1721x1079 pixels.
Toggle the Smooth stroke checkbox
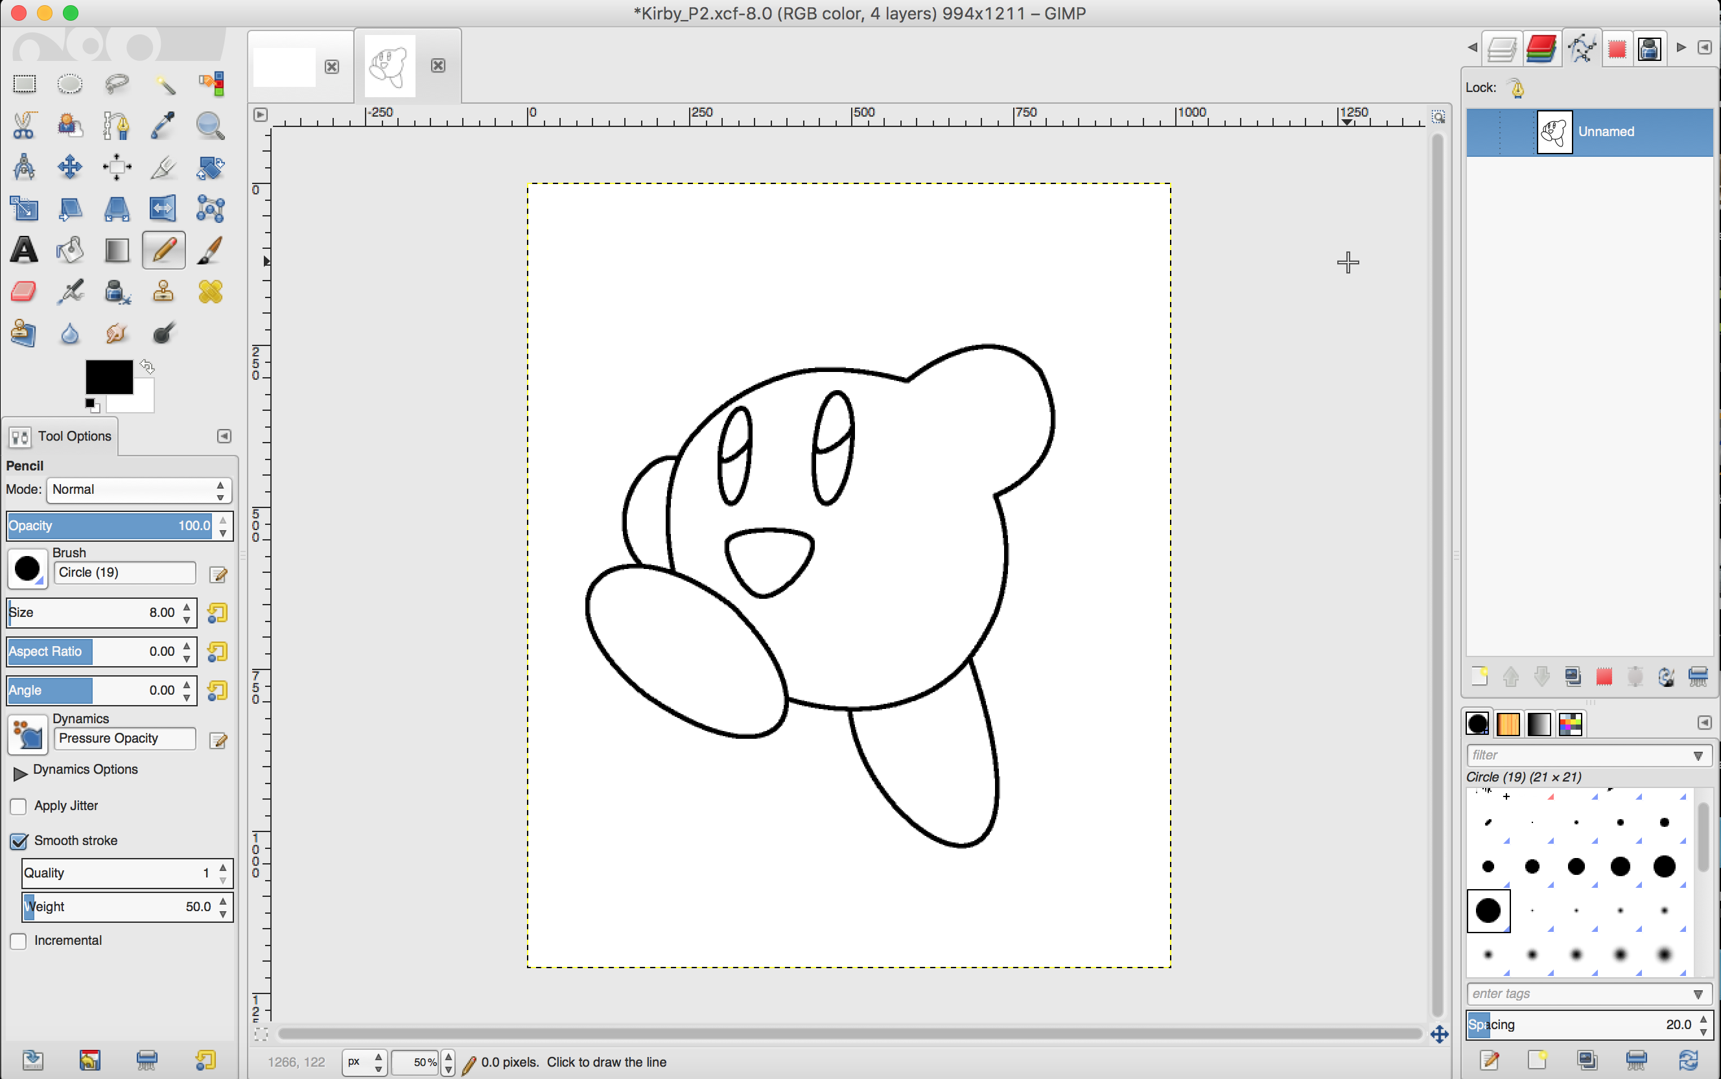[x=19, y=841]
